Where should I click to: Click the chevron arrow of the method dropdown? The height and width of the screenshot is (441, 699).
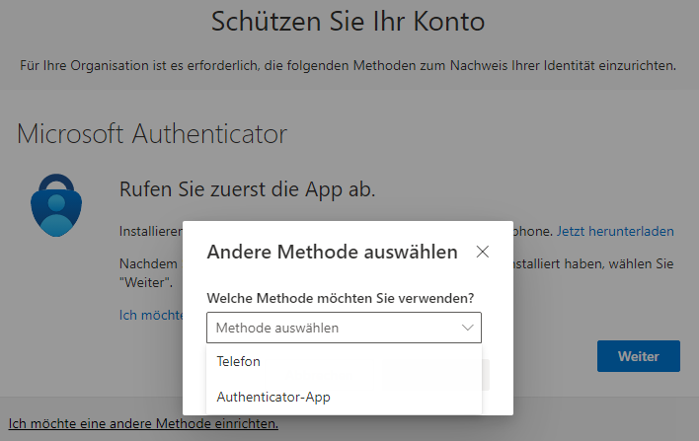(468, 328)
